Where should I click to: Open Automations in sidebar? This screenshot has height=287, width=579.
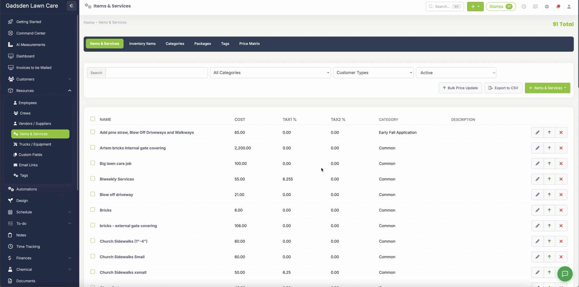pos(27,189)
